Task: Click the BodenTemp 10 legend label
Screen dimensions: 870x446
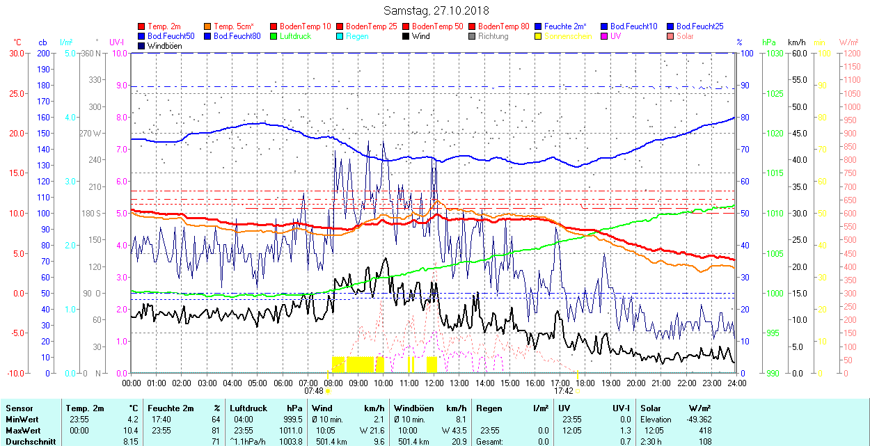Action: (305, 26)
